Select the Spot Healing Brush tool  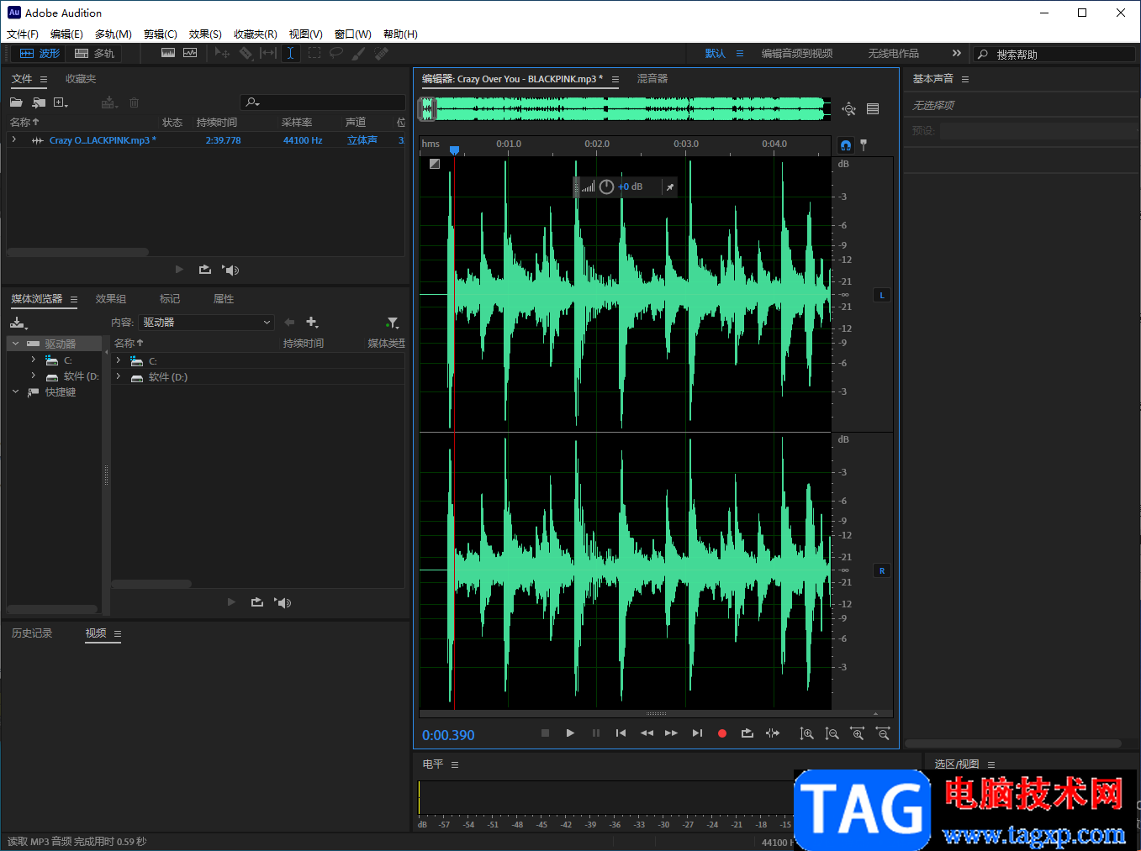click(382, 53)
